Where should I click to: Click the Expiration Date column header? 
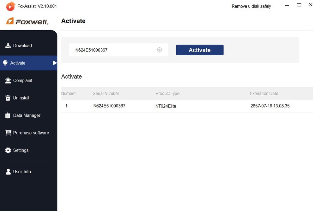pos(264,93)
